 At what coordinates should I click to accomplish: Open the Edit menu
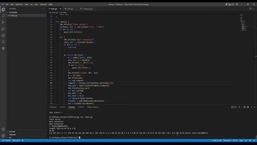[x=12, y=4]
